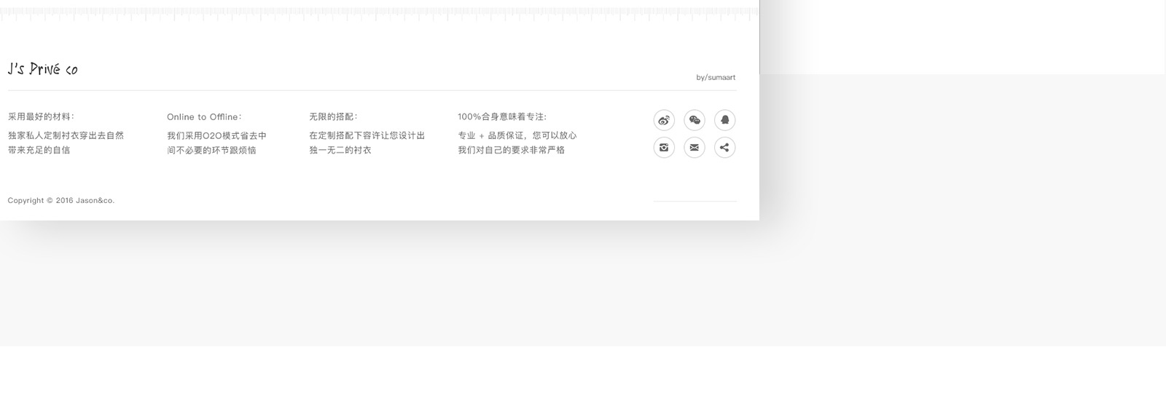The image size is (1166, 393).
Task: Click the Copyright 2016 Jason&co. text
Action: coord(61,200)
